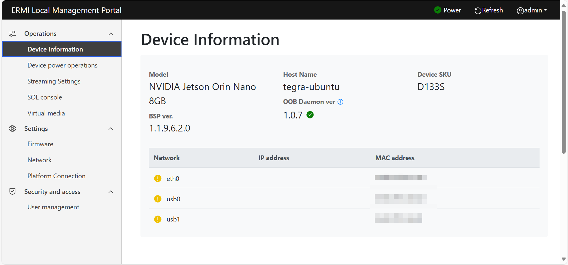The image size is (568, 265).
Task: Open the ERMI Local Management Portal title link
Action: pyautogui.click(x=66, y=10)
